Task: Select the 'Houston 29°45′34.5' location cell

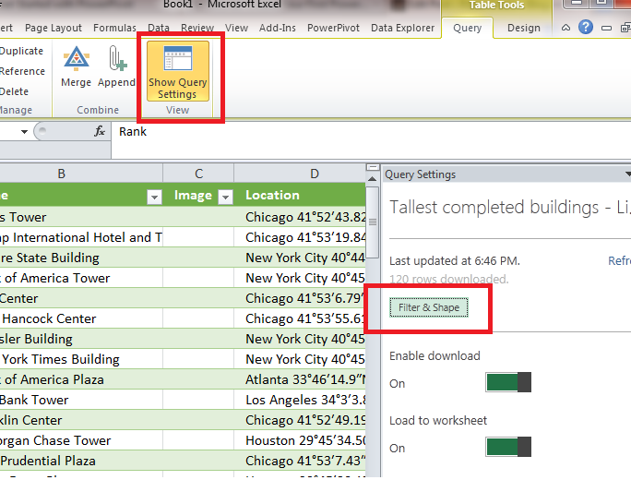Action: click(300, 440)
